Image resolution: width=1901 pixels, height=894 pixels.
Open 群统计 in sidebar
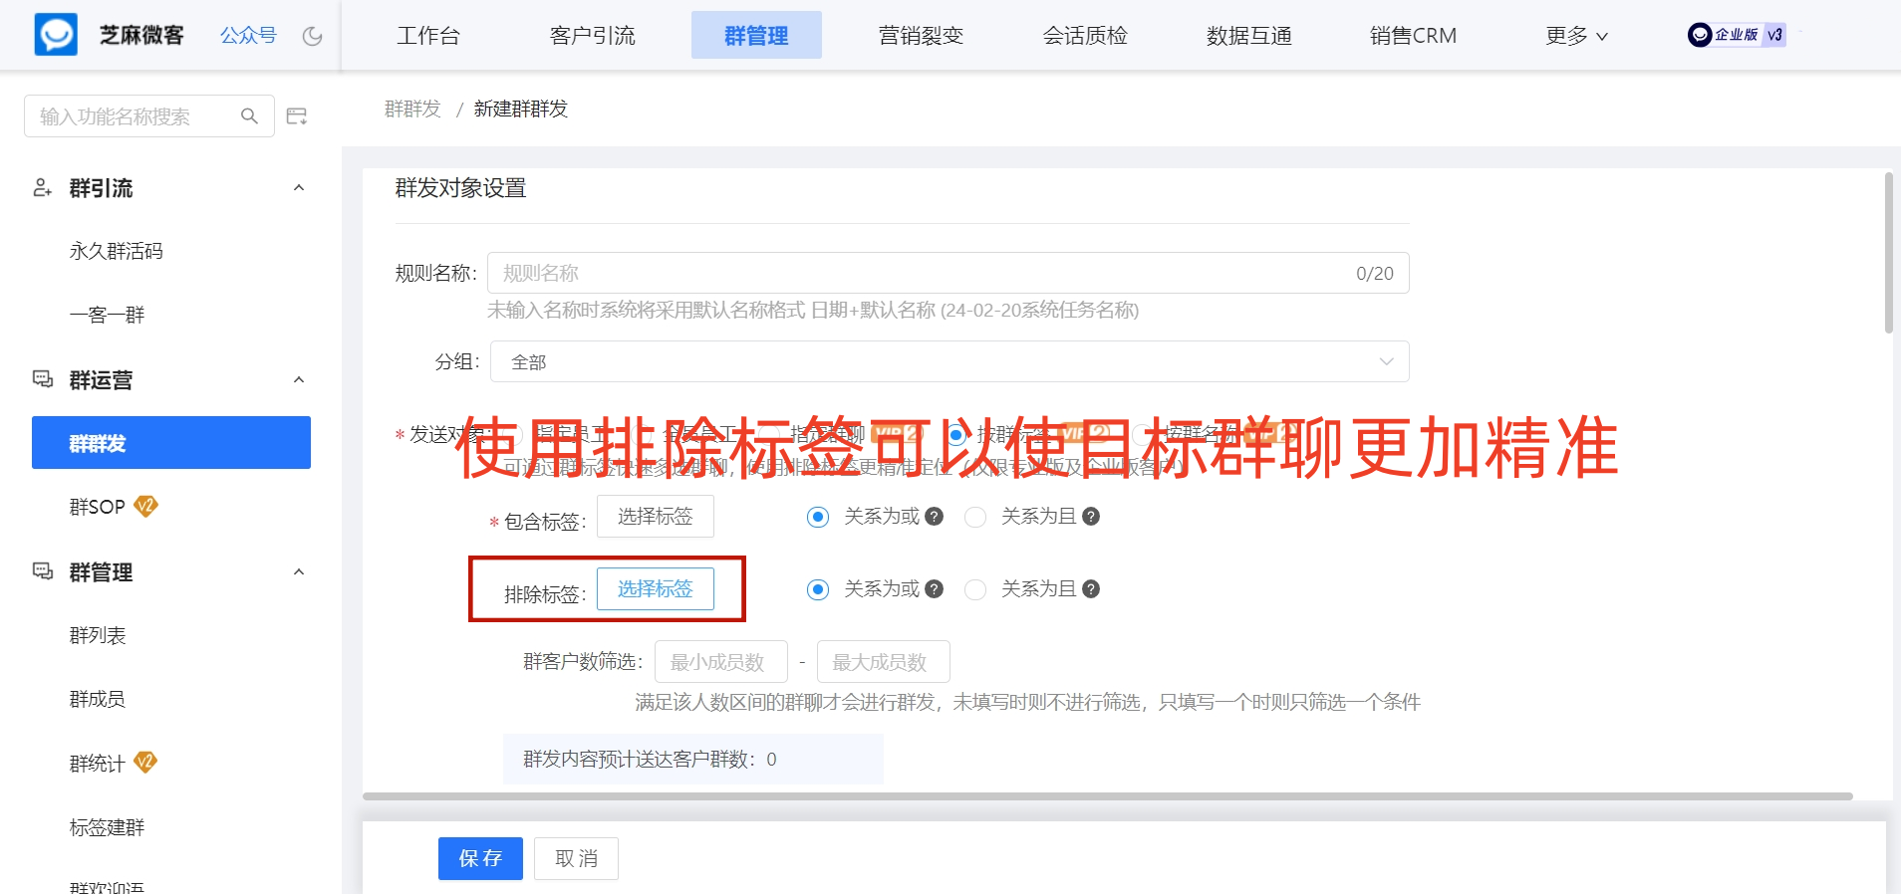tap(98, 764)
